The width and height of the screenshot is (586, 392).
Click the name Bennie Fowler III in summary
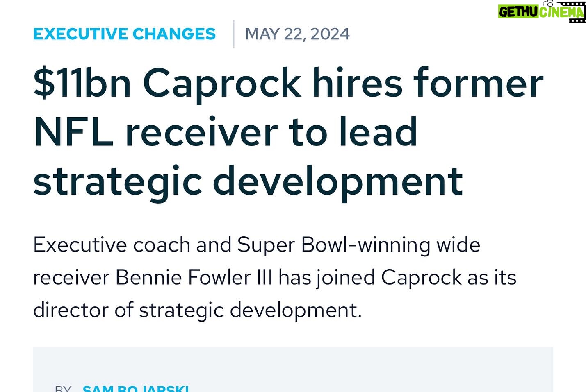coord(194,277)
